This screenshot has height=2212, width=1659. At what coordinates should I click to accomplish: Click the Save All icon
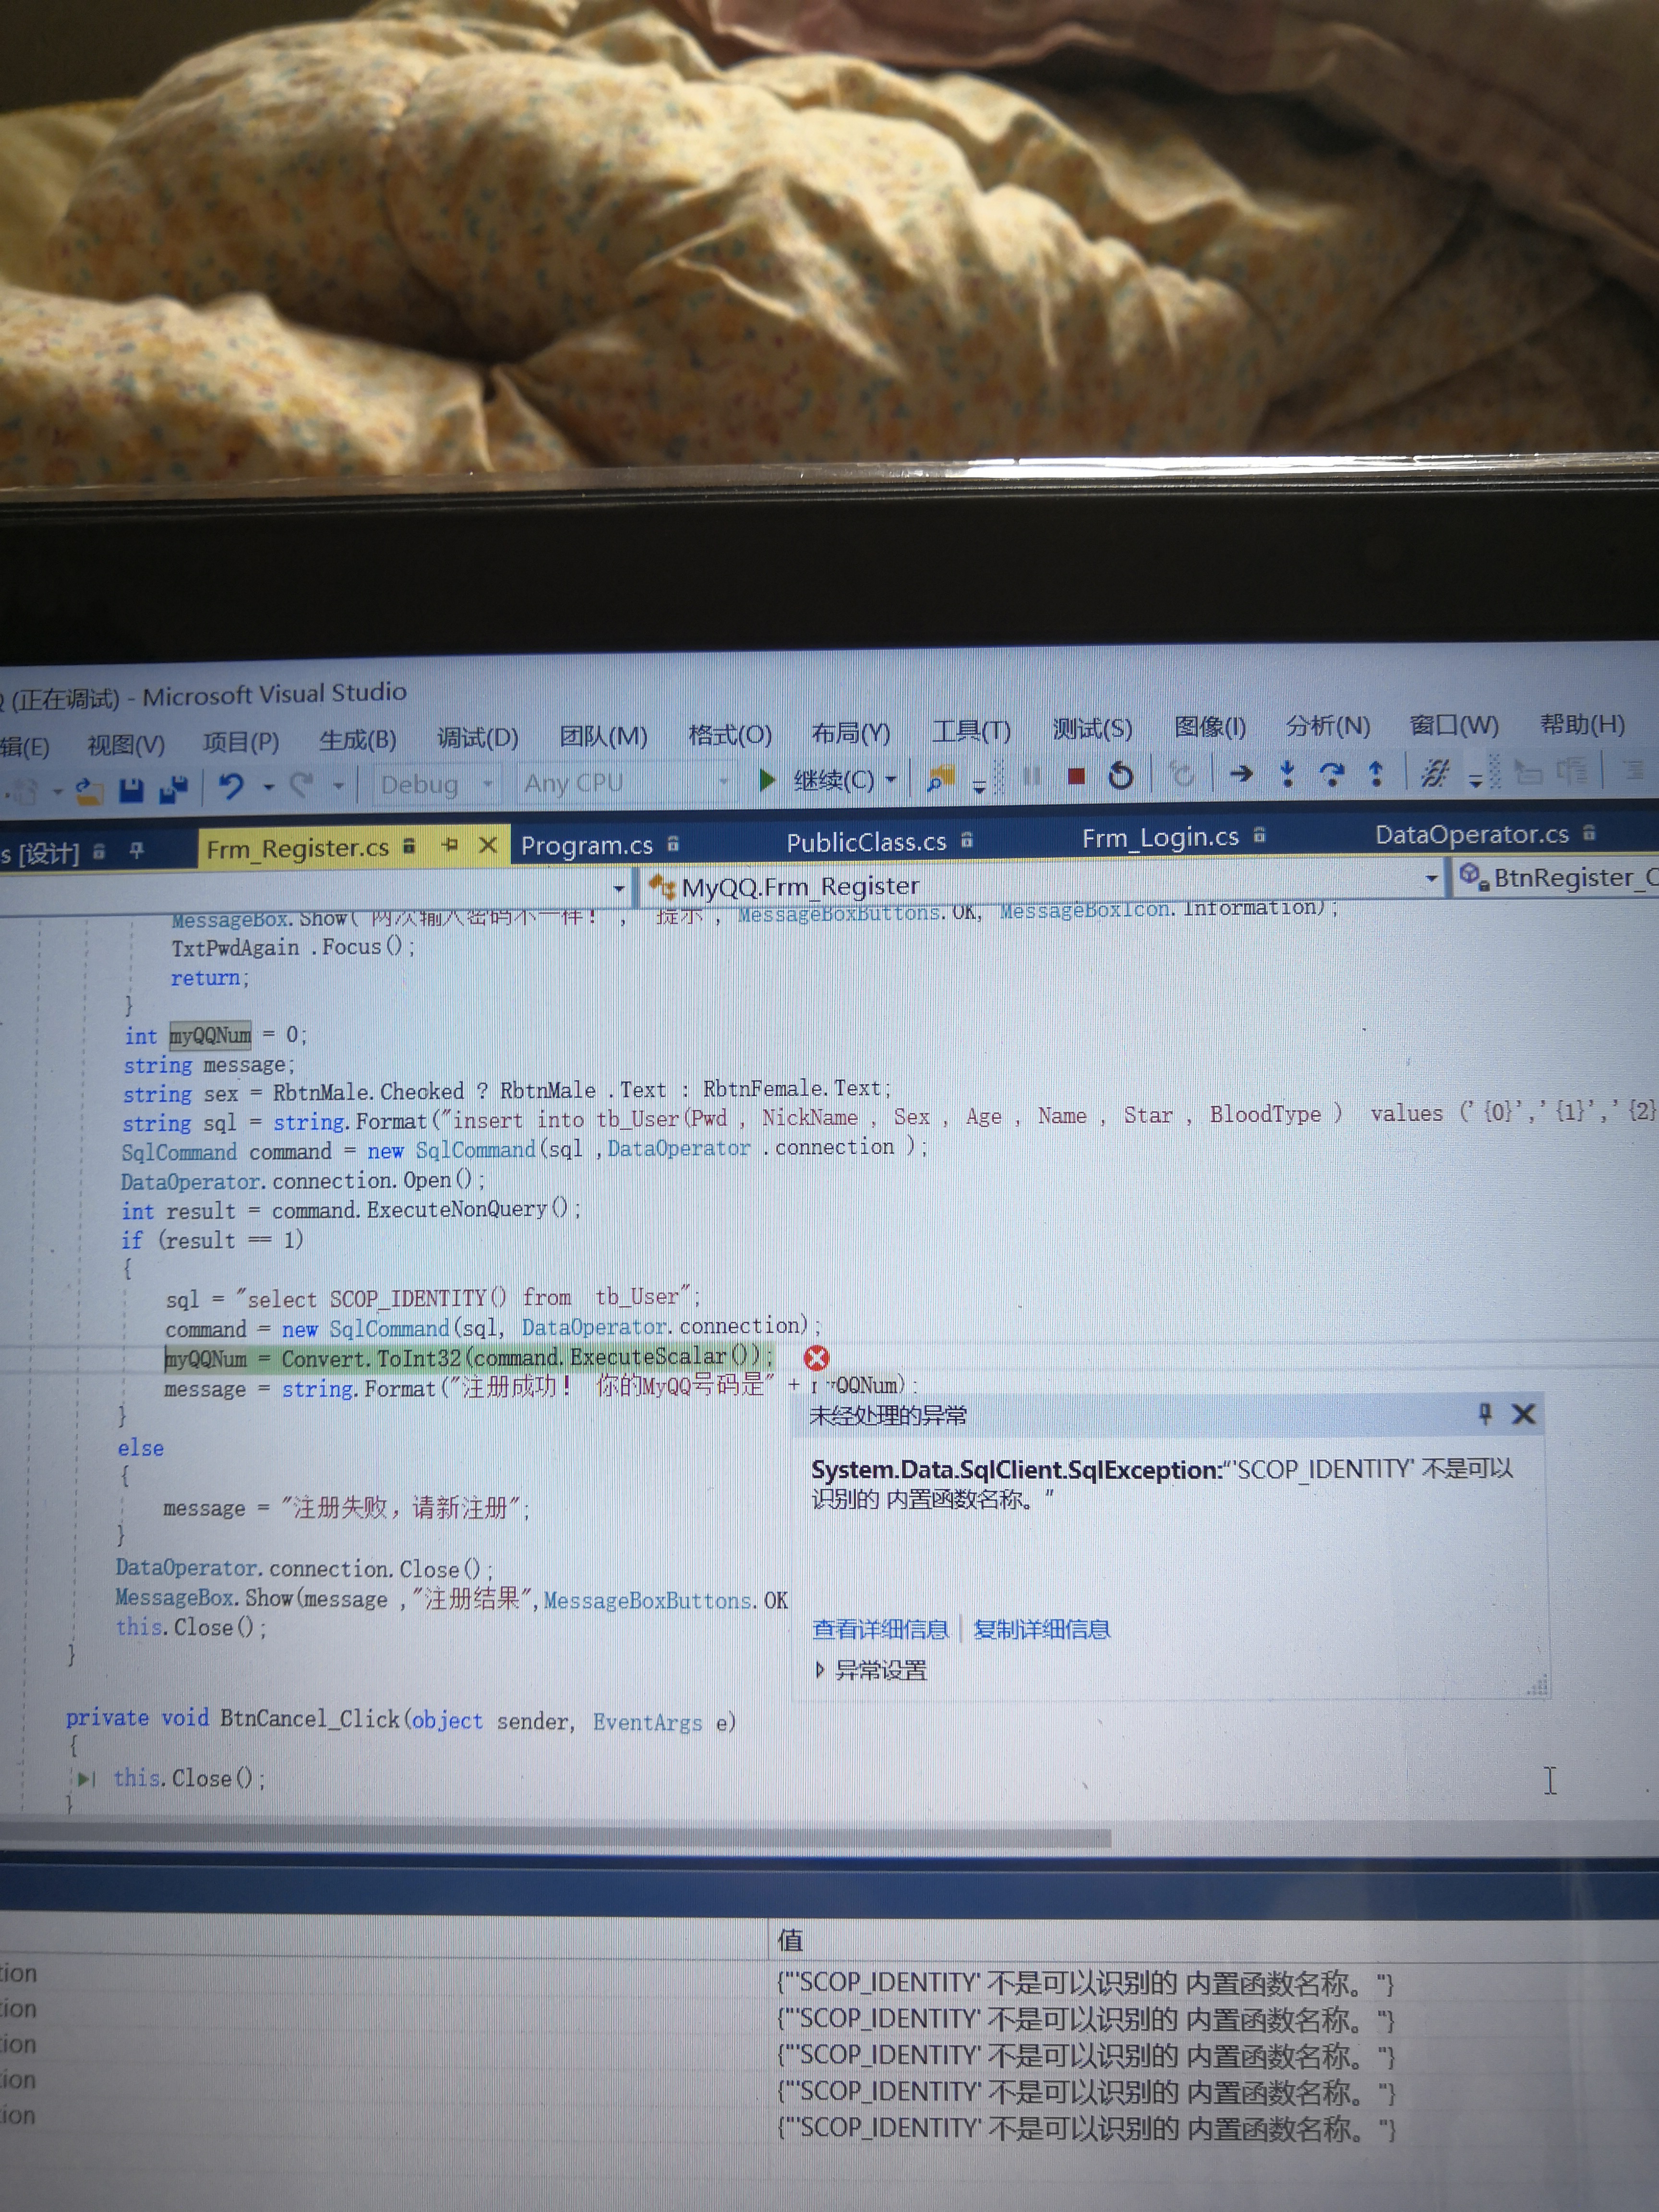[174, 789]
